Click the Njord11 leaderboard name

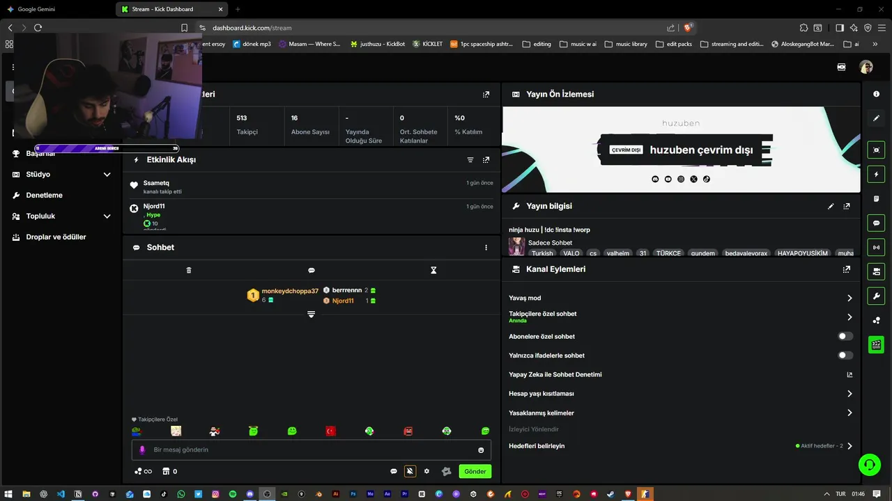point(343,301)
